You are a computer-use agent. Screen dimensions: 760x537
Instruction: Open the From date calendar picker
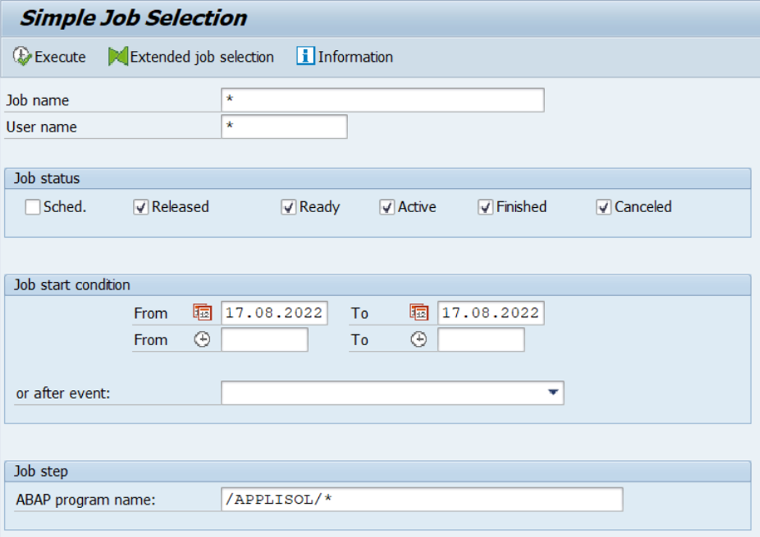coord(202,312)
